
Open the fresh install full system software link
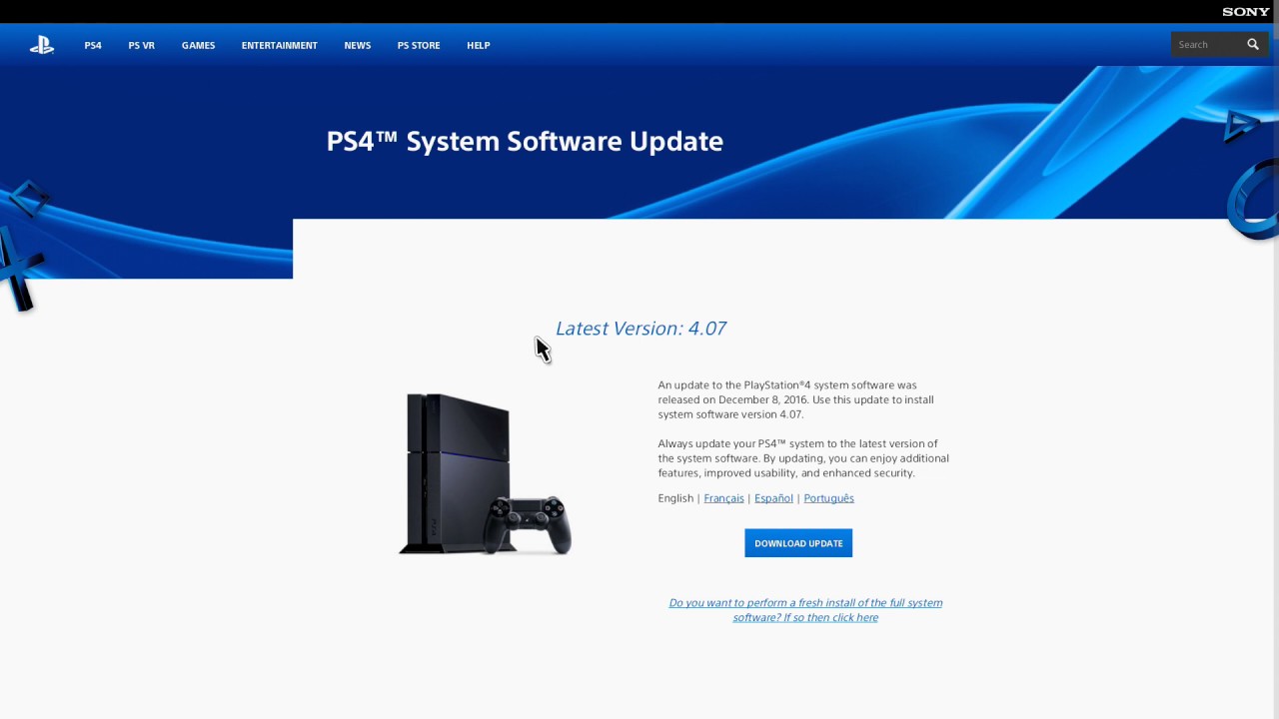[x=805, y=610]
